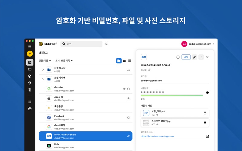The width and height of the screenshot is (242, 151).
Task: Open account menu for dad7849@gmail.com
Action: (201, 44)
